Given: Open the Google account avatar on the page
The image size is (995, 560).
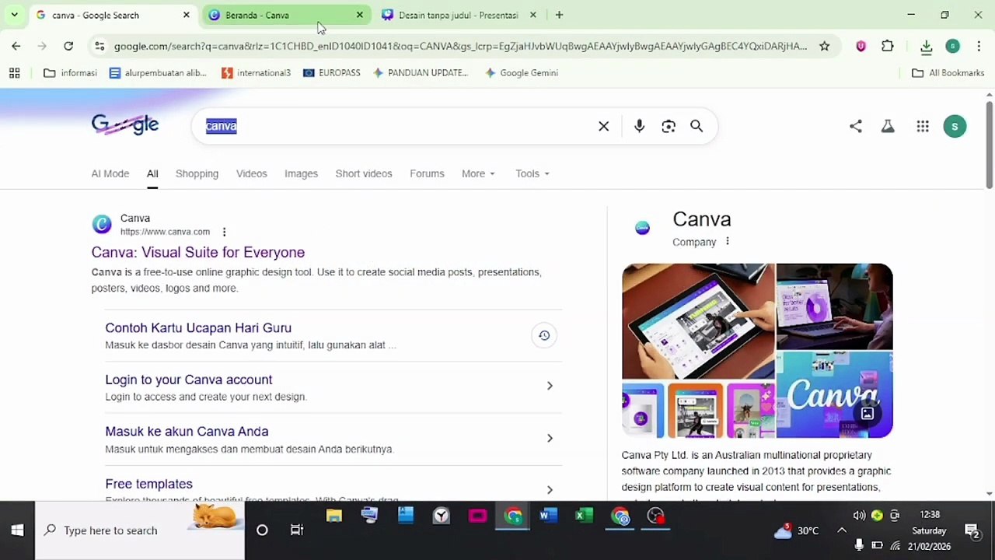Looking at the screenshot, I should pyautogui.click(x=955, y=126).
